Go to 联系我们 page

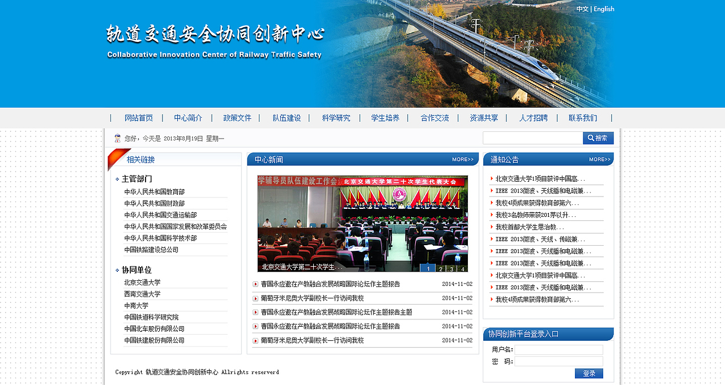click(583, 118)
